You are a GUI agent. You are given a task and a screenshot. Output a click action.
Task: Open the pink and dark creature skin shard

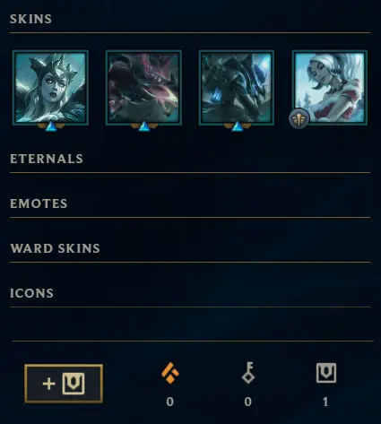[143, 88]
